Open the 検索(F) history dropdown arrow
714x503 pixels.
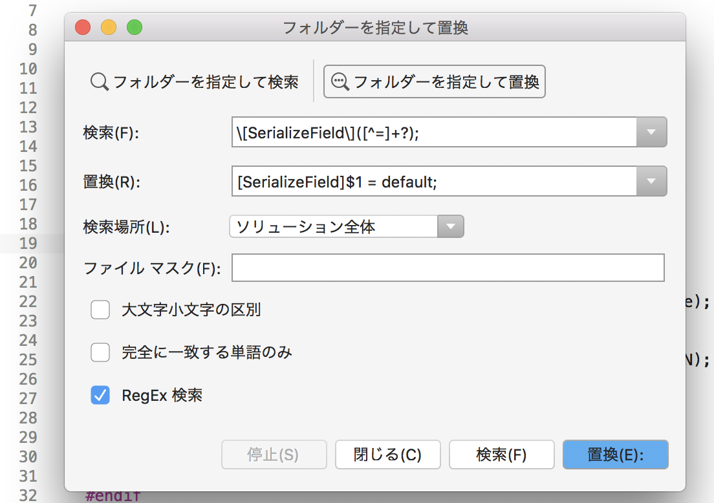651,133
